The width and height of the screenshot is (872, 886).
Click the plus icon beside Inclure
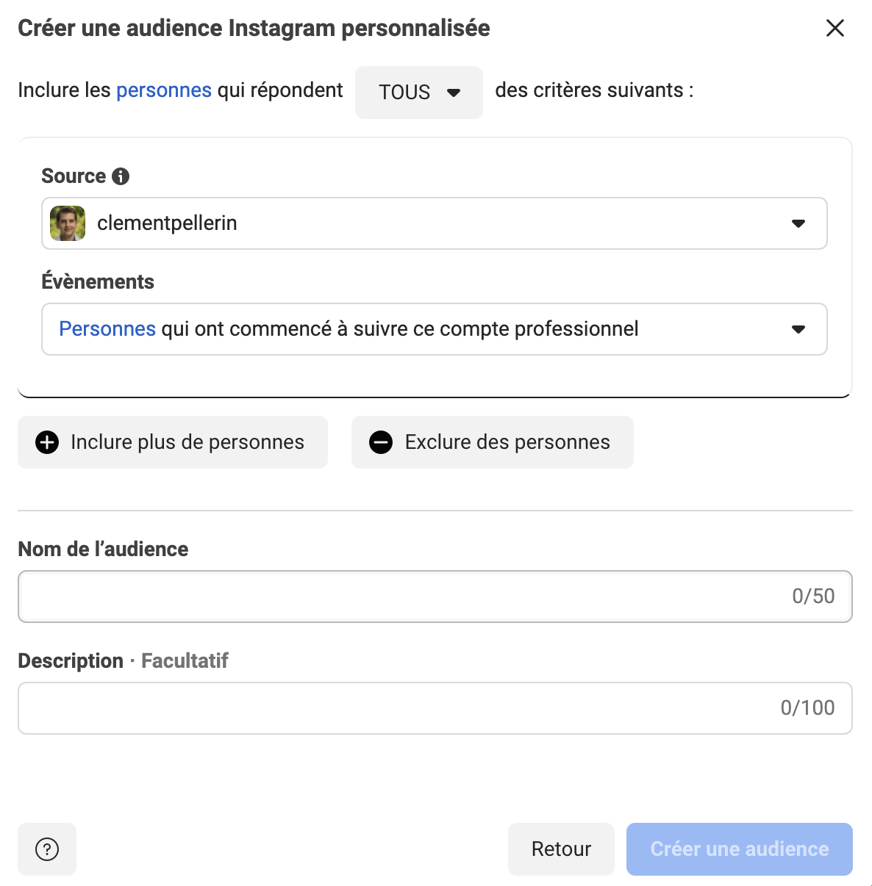point(47,442)
